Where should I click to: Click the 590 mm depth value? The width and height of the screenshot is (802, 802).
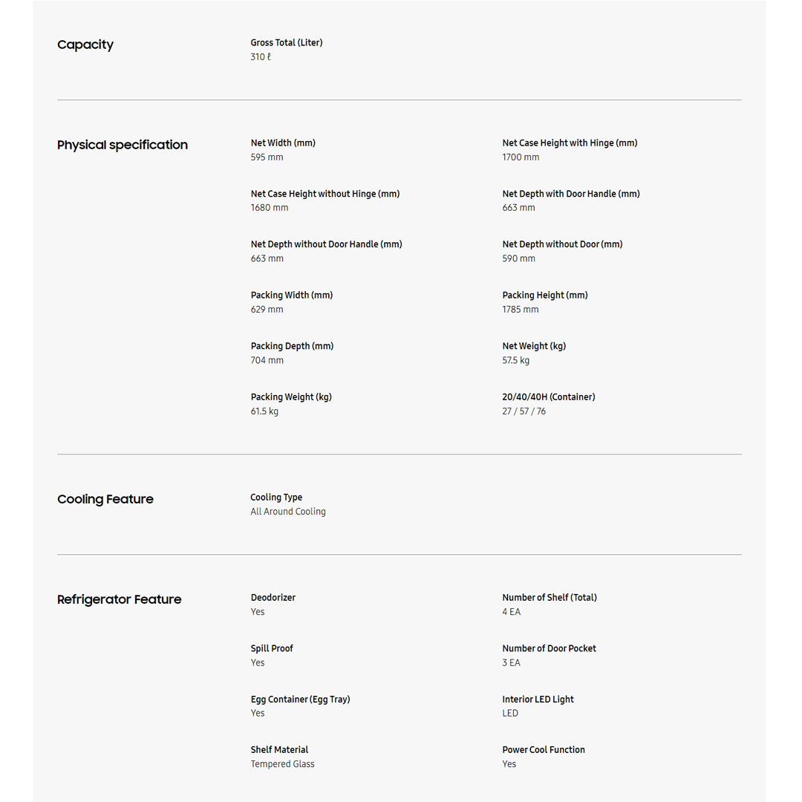pyautogui.click(x=518, y=259)
